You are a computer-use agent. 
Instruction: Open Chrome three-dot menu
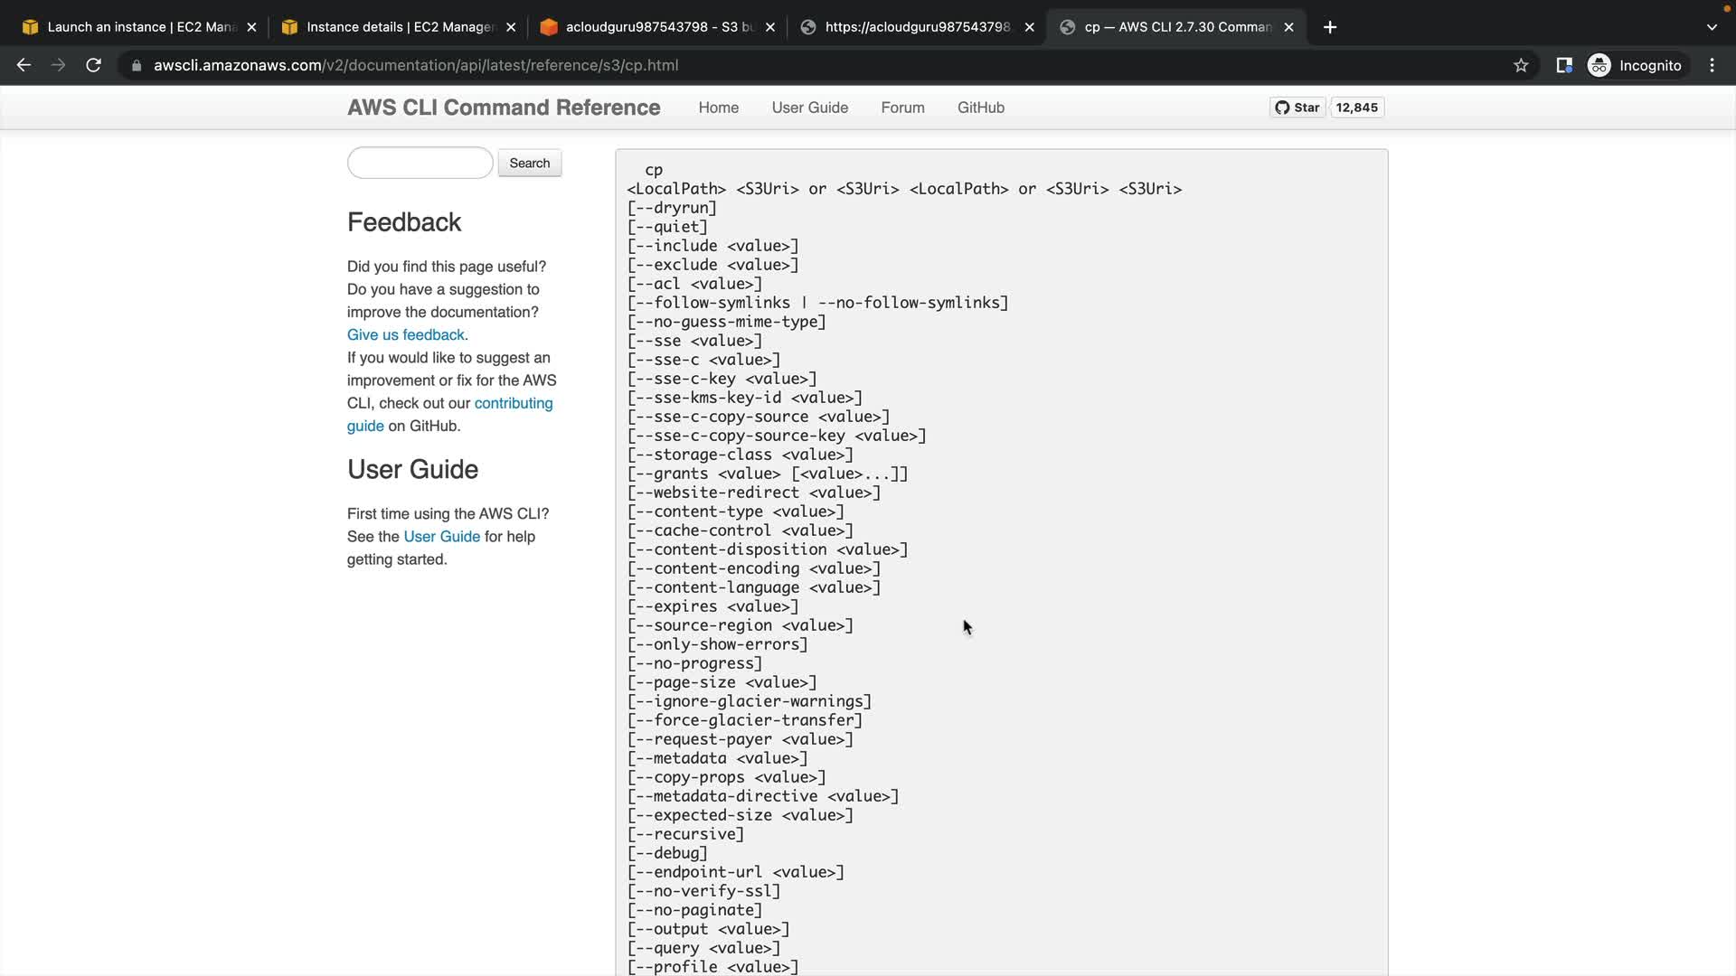1712,65
